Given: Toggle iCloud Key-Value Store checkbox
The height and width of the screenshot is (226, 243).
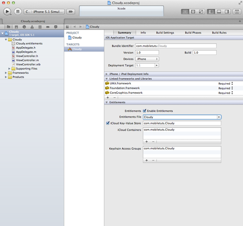Looking at the screenshot, I should [x=108, y=123].
